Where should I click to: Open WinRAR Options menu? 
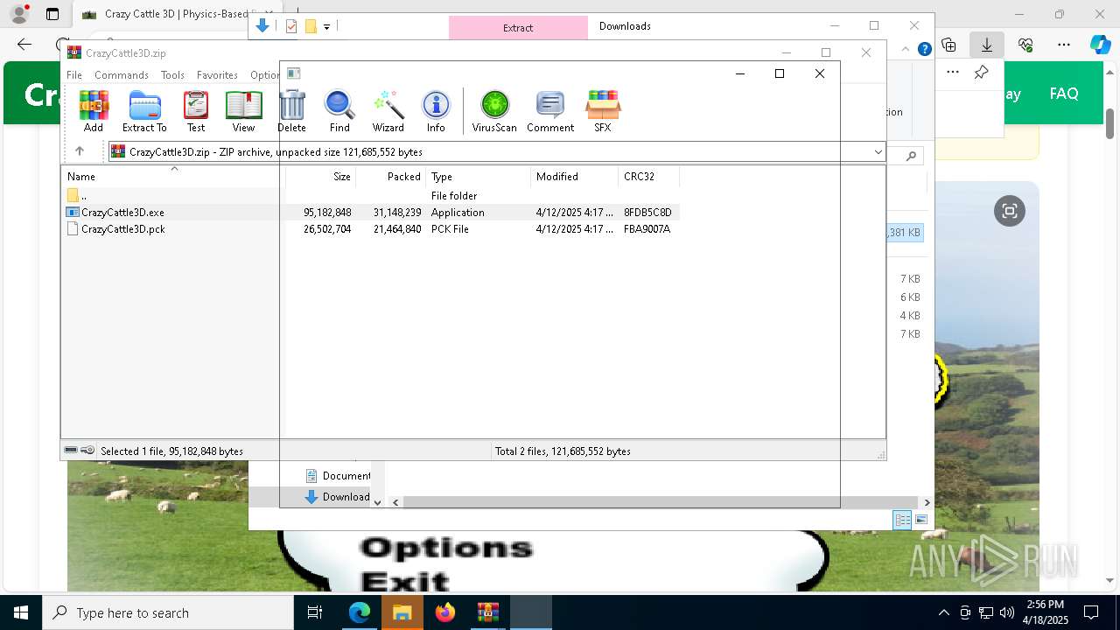265,75
